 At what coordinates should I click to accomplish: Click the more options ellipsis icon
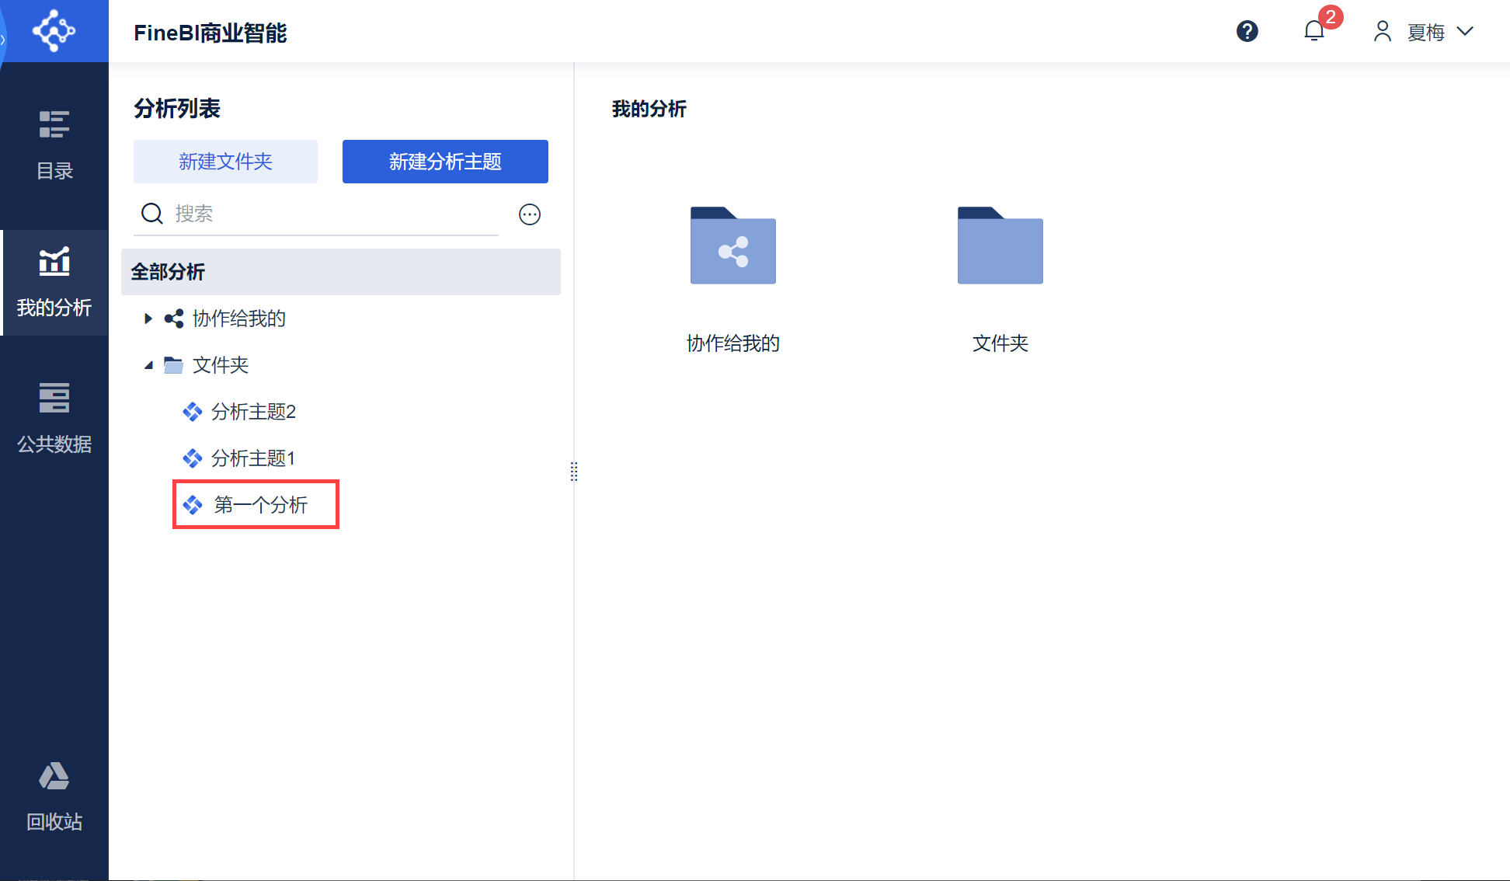click(530, 214)
